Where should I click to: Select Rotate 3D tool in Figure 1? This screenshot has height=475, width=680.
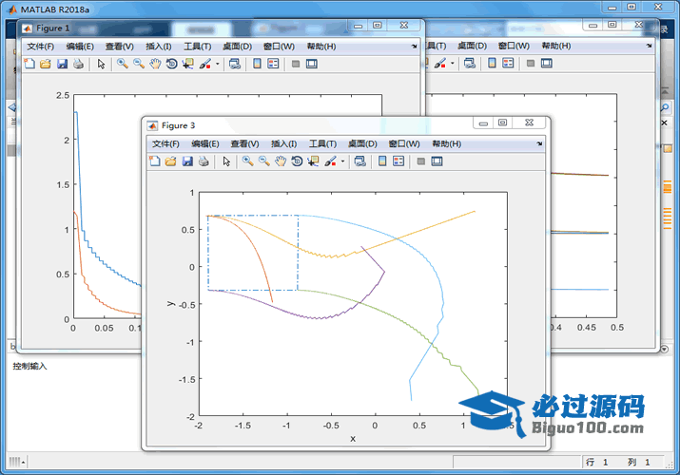pyautogui.click(x=171, y=64)
